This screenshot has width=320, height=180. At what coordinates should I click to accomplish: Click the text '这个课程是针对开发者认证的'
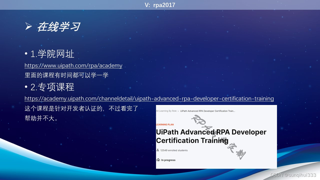[x=63, y=108]
